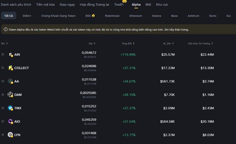Click the Token Alpha risk warning text
The image size is (236, 144).
99,30
